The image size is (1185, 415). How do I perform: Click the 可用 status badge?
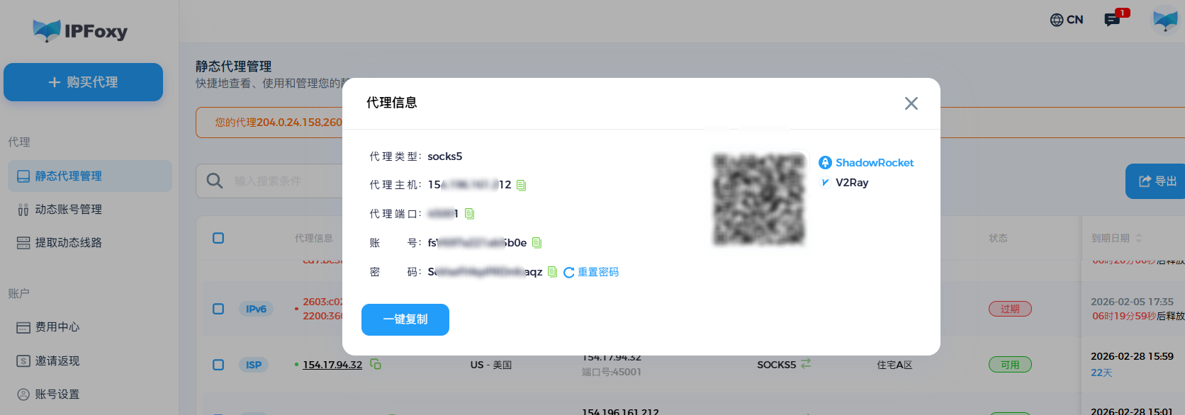point(1010,365)
